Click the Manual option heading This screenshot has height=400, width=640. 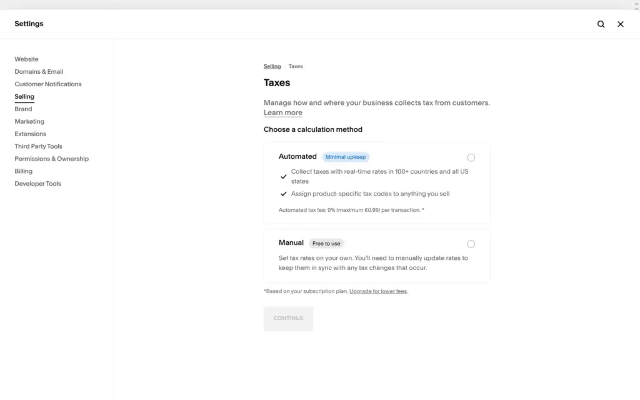tap(291, 243)
